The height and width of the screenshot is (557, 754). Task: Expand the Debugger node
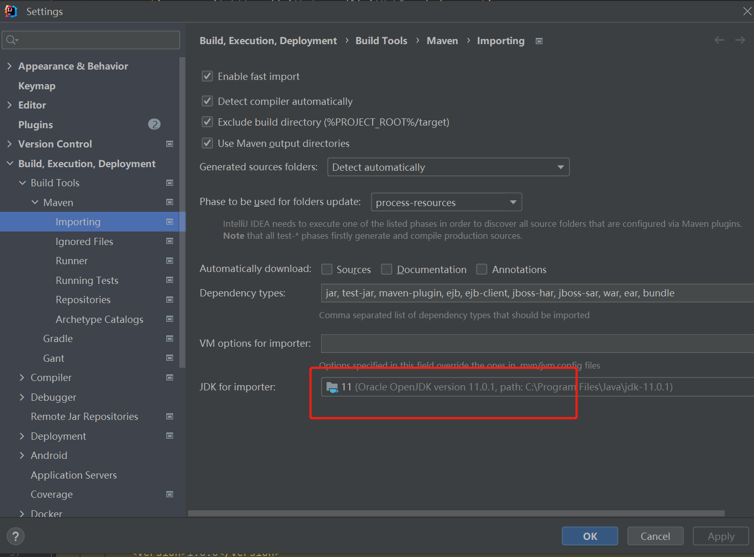22,397
